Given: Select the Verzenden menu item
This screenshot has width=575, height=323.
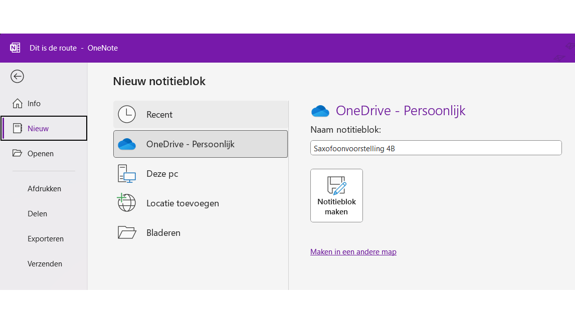Looking at the screenshot, I should pos(45,264).
